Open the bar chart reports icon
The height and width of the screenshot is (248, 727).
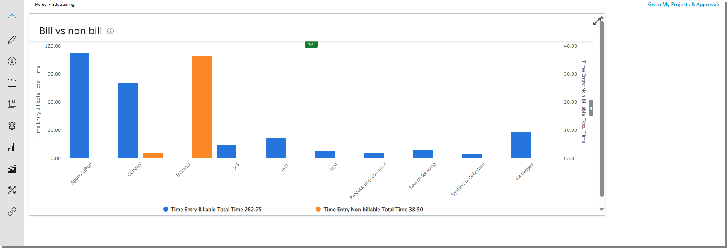12,147
